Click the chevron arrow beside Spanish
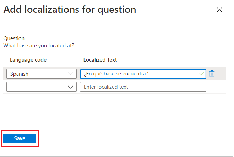The width and height of the screenshot is (234, 157). coord(70,74)
